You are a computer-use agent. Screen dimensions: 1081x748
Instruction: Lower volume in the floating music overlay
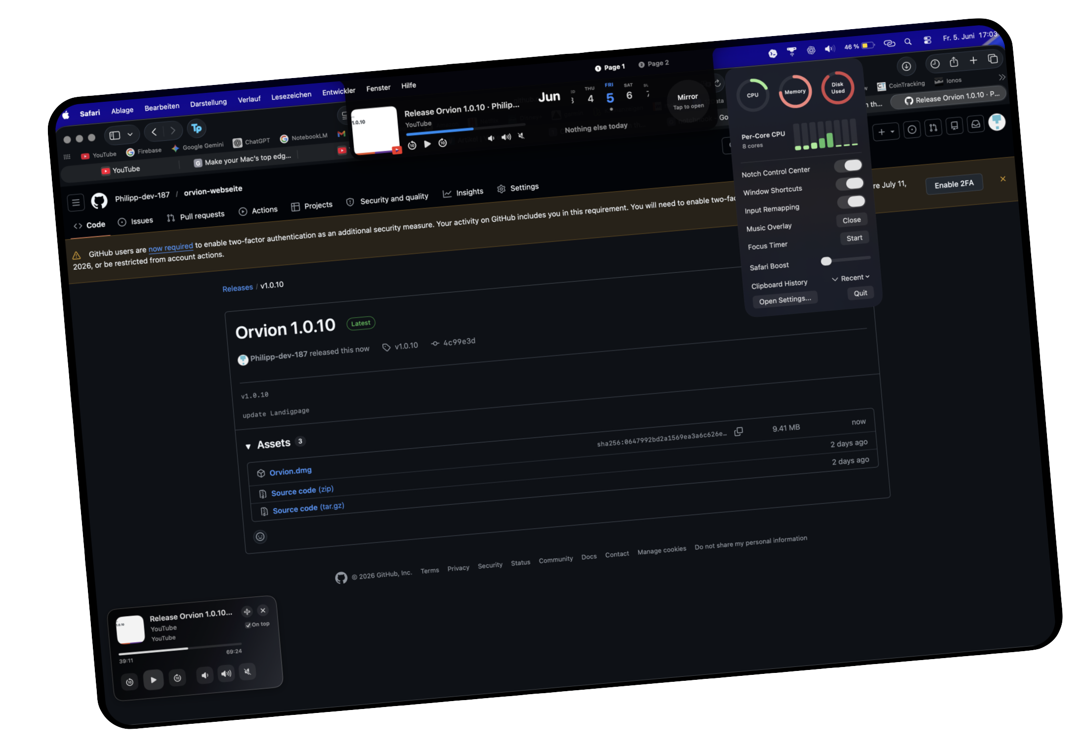(205, 675)
